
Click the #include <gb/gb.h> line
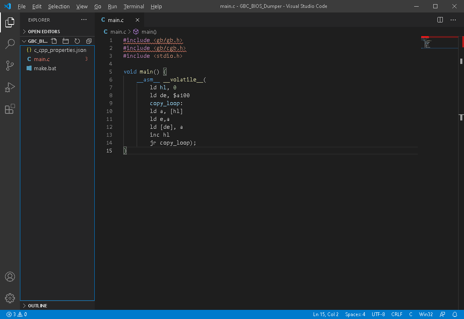pyautogui.click(x=153, y=40)
